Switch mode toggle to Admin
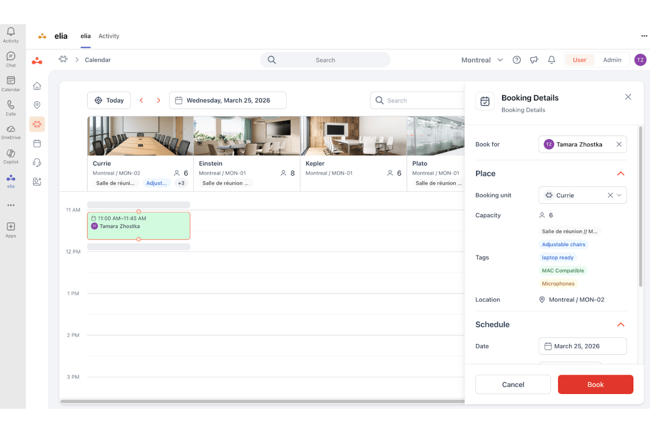The width and height of the screenshot is (650, 433). coord(612,60)
